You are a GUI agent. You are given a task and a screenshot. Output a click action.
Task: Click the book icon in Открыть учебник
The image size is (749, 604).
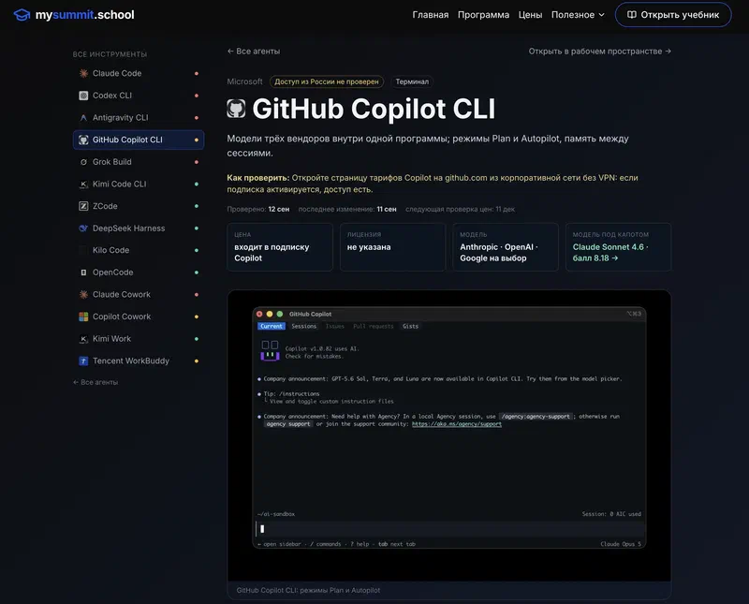tap(631, 15)
